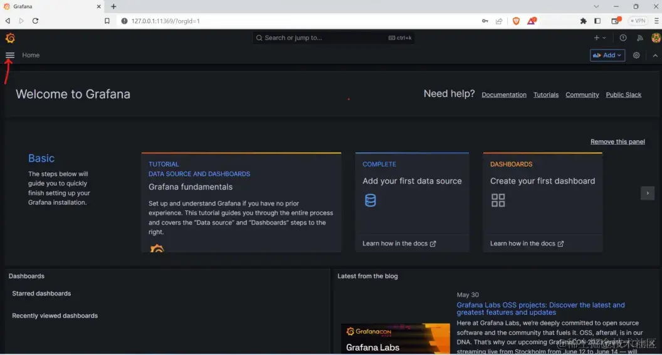Collapse the top bar with chevron up
662x355 pixels.
tap(655, 55)
